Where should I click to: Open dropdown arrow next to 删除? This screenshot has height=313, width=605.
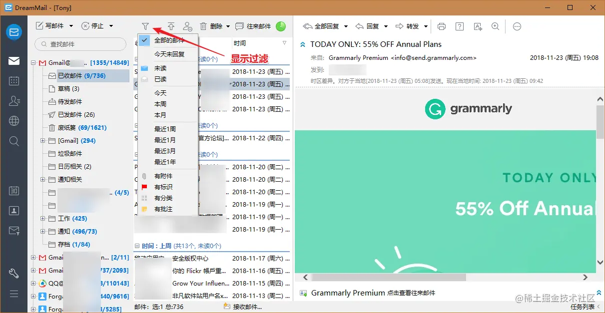tap(228, 26)
